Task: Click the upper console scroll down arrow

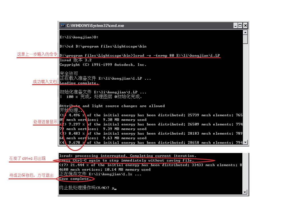Action: [x=245, y=142]
